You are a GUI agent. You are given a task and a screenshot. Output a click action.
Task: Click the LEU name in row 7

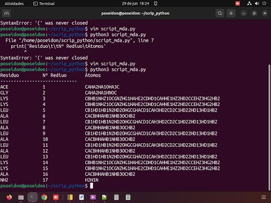pyautogui.click(x=4, y=122)
